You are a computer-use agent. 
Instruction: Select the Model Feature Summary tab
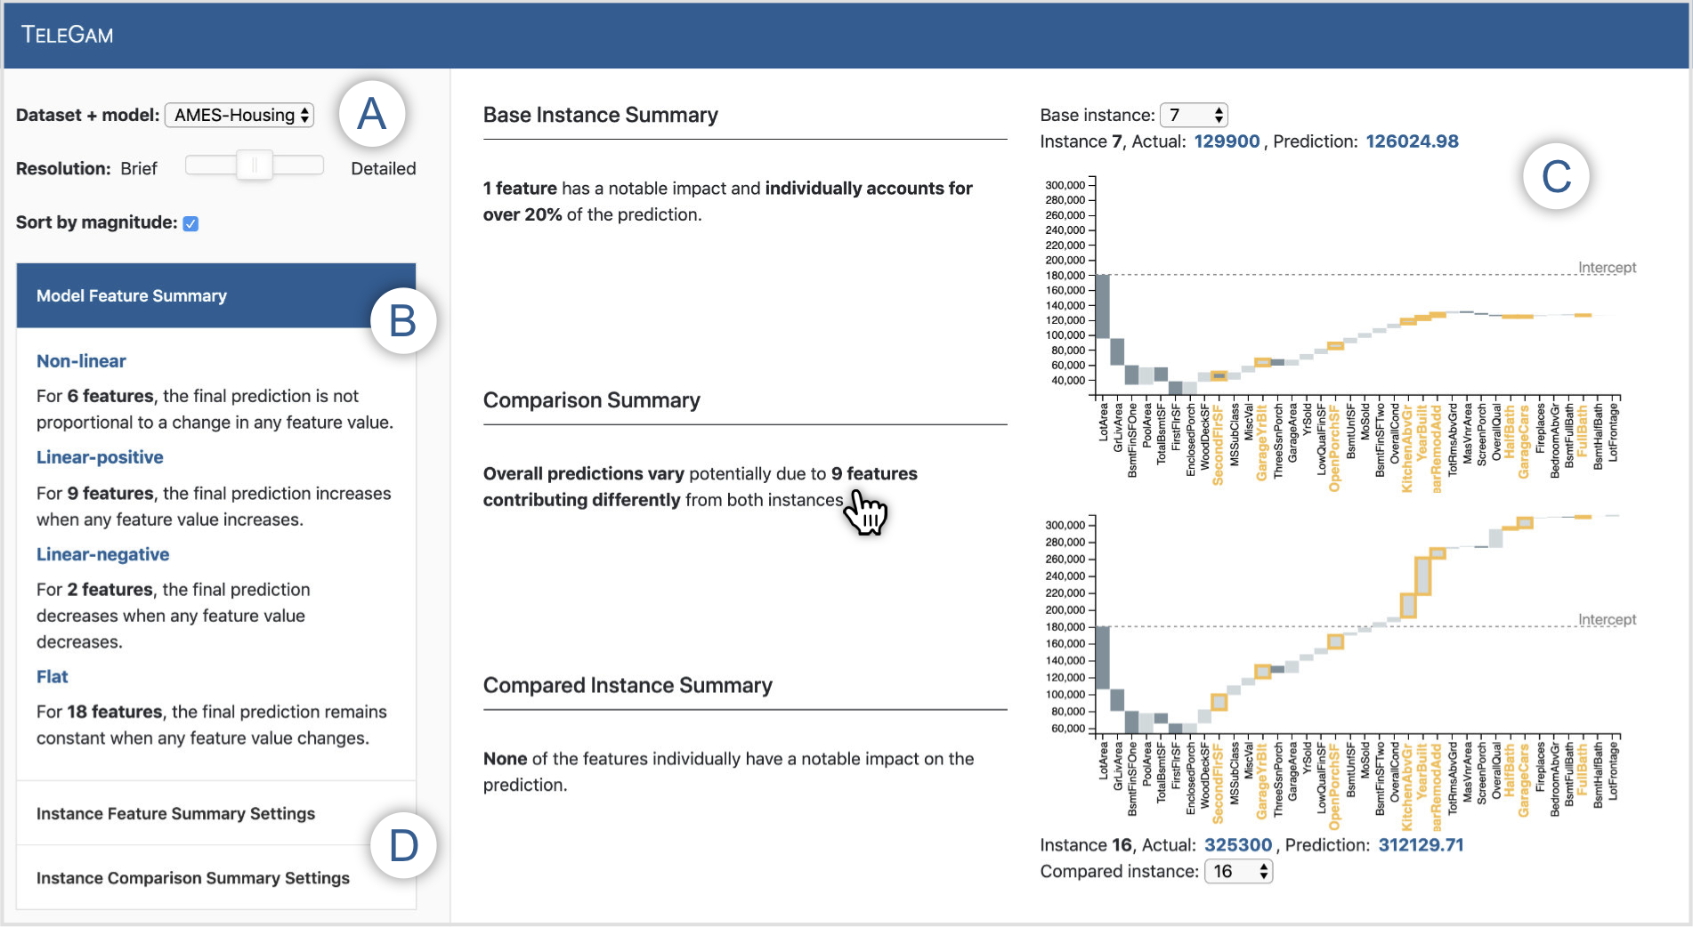[132, 295]
